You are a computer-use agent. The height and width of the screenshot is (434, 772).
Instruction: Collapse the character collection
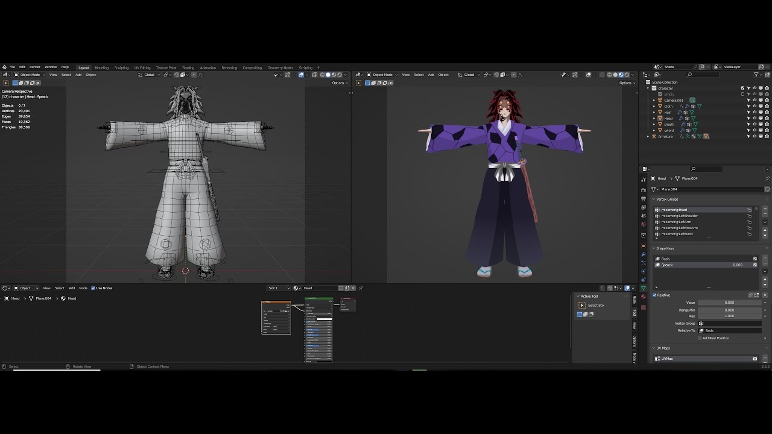[x=648, y=88]
